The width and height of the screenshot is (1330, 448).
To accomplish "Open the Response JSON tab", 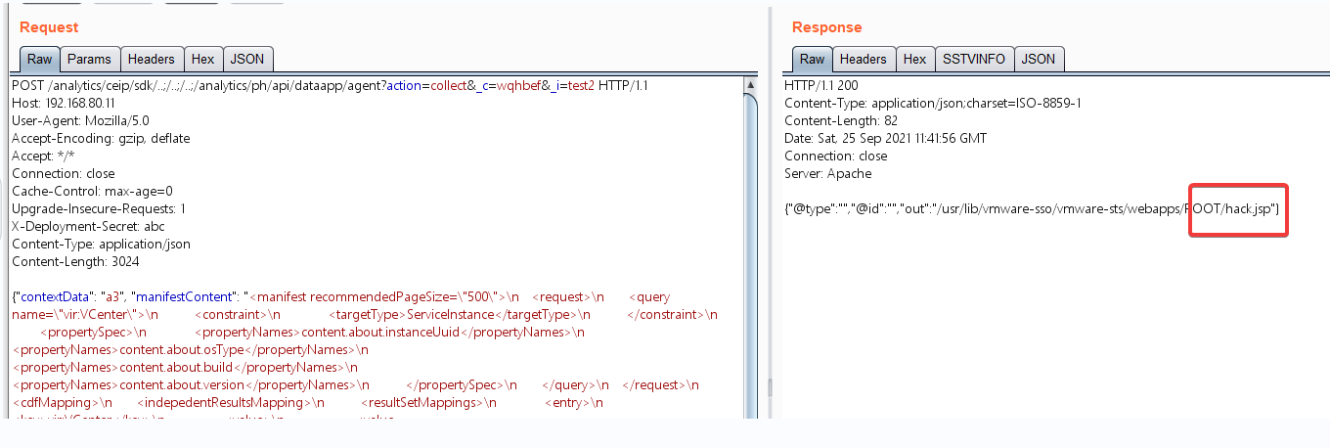I will tap(1039, 59).
